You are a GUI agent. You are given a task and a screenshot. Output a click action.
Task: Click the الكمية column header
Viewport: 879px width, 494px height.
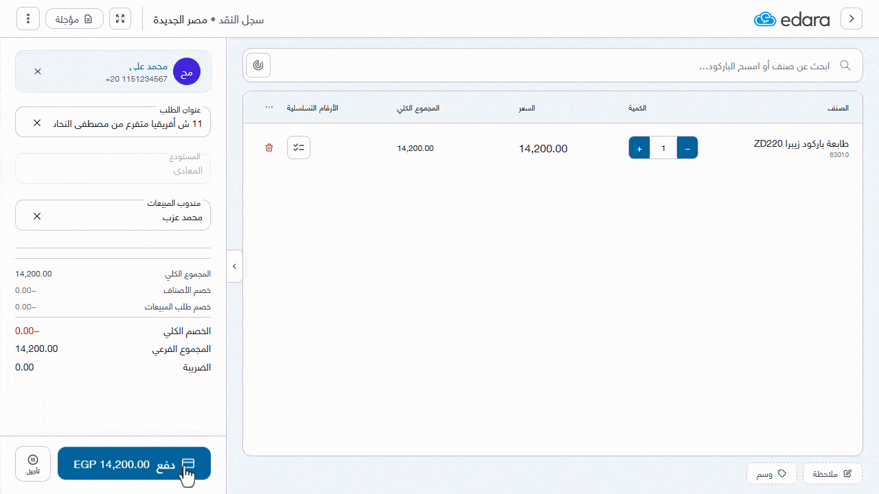coord(637,108)
